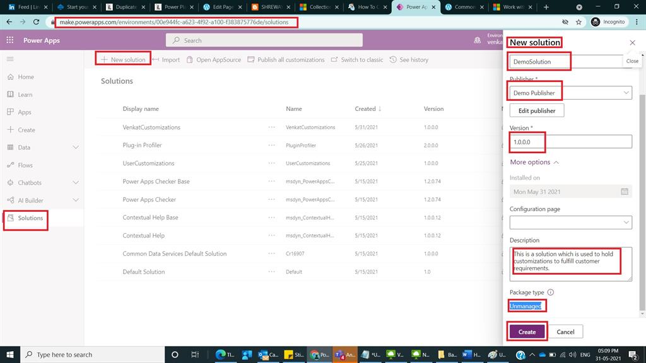Viewport: 646px width, 363px height.
Task: Open Chatbots in the left navigation
Action: coord(25,183)
